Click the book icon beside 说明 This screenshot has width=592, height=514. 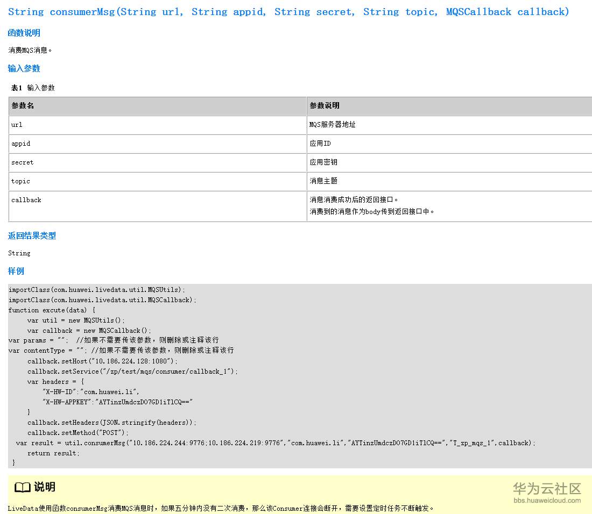tap(22, 487)
